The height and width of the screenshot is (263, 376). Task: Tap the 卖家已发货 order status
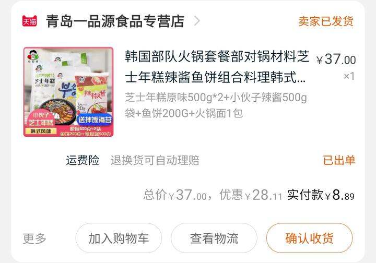pos(326,21)
